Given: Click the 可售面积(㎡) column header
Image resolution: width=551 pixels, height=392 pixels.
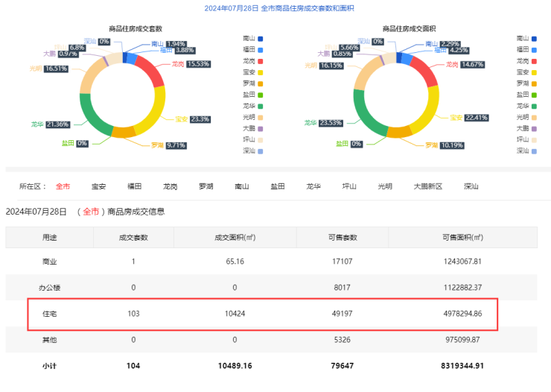Looking at the screenshot, I should pyautogui.click(x=462, y=238).
